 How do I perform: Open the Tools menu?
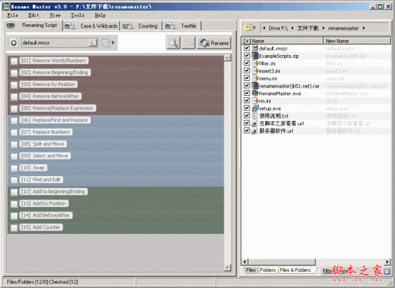pyautogui.click(x=77, y=15)
